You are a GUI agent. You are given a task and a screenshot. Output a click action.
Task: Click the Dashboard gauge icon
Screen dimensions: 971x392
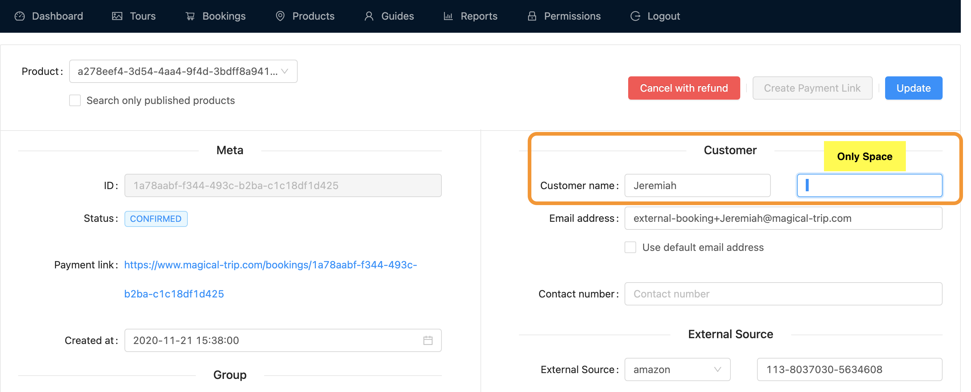tap(20, 16)
